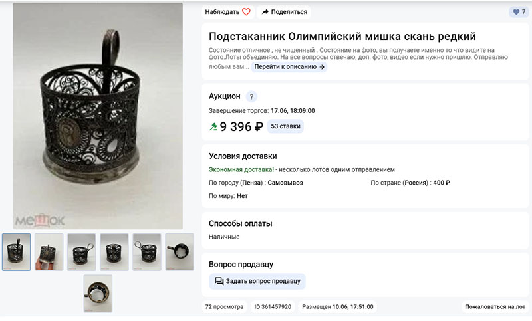This screenshot has height=321, width=532.
Task: Select the fourth thumbnail front view
Action: pos(114,252)
